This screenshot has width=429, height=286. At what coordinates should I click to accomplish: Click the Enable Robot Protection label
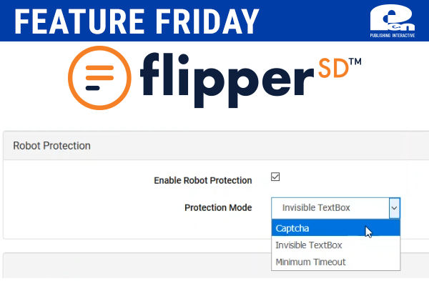203,180
